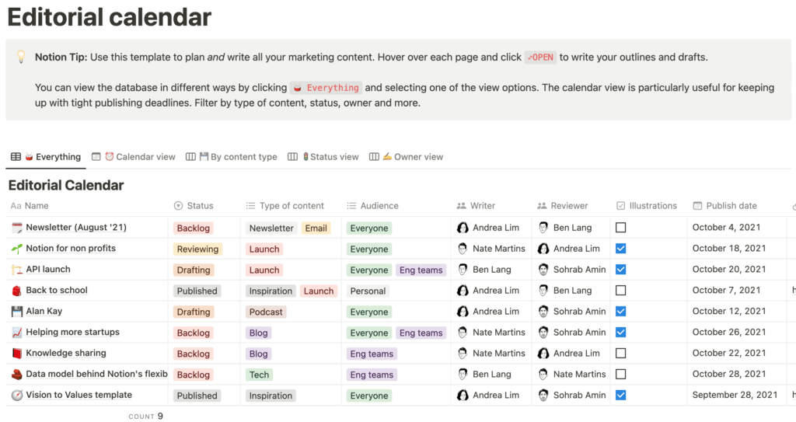This screenshot has width=796, height=422.
Task: Switch to By content type tab
Action: (x=232, y=157)
